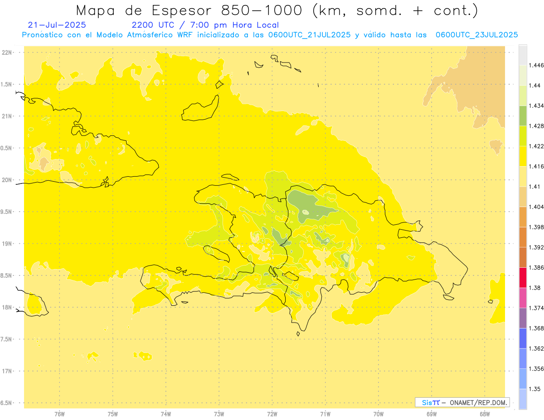Viewport: 544px width, 420px height.
Task: Click the 'Sis - ONAMET/REP.DOM.' credit box
Action: 462,402
